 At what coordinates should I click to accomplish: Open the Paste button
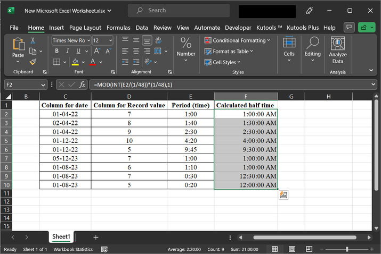pyautogui.click(x=18, y=48)
